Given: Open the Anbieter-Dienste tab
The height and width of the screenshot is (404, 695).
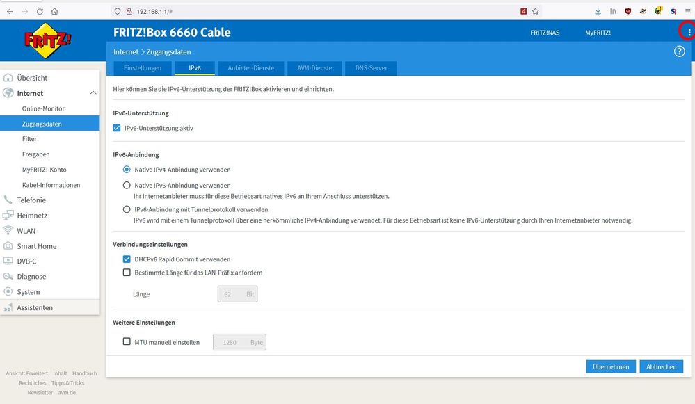Looking at the screenshot, I should (x=251, y=68).
